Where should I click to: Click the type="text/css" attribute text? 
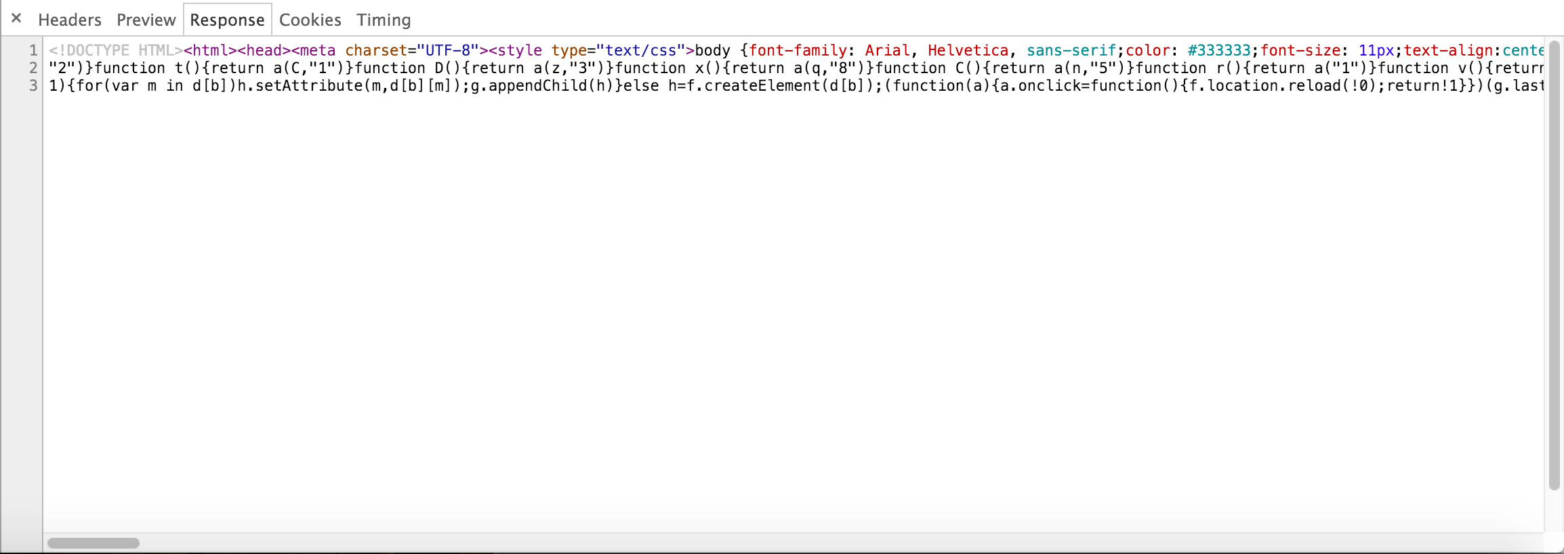click(x=618, y=50)
